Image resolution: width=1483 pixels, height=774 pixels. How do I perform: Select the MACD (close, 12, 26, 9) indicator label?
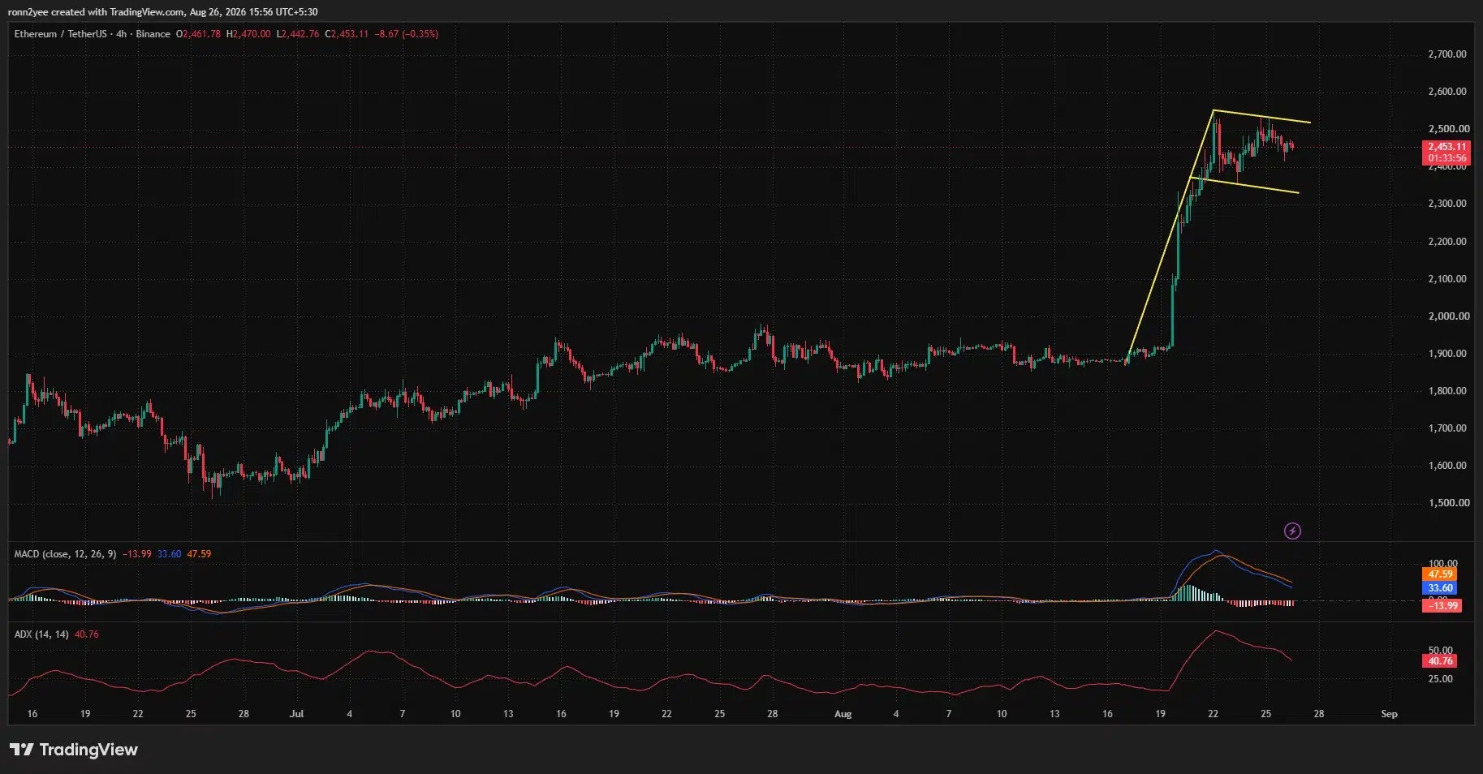[x=65, y=554]
